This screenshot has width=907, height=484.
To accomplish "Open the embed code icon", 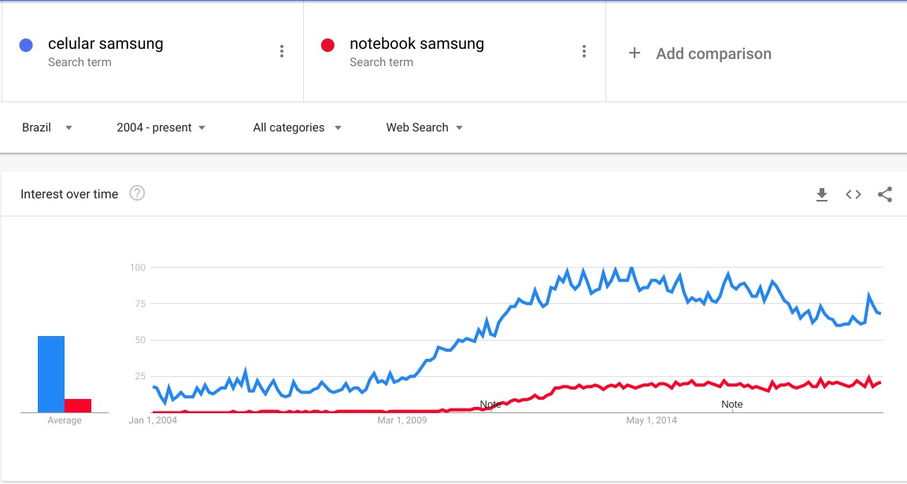I will pyautogui.click(x=853, y=194).
